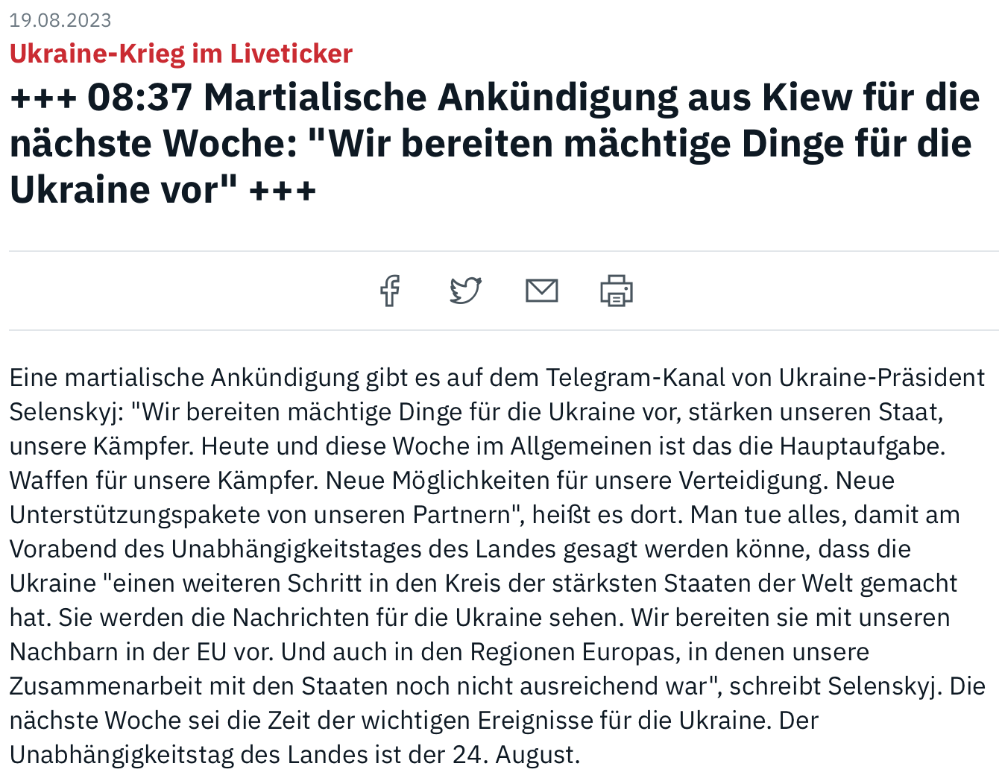The height and width of the screenshot is (778, 1002).
Task: Click the word "Hauptaufgabe" in the text
Action: (861, 446)
